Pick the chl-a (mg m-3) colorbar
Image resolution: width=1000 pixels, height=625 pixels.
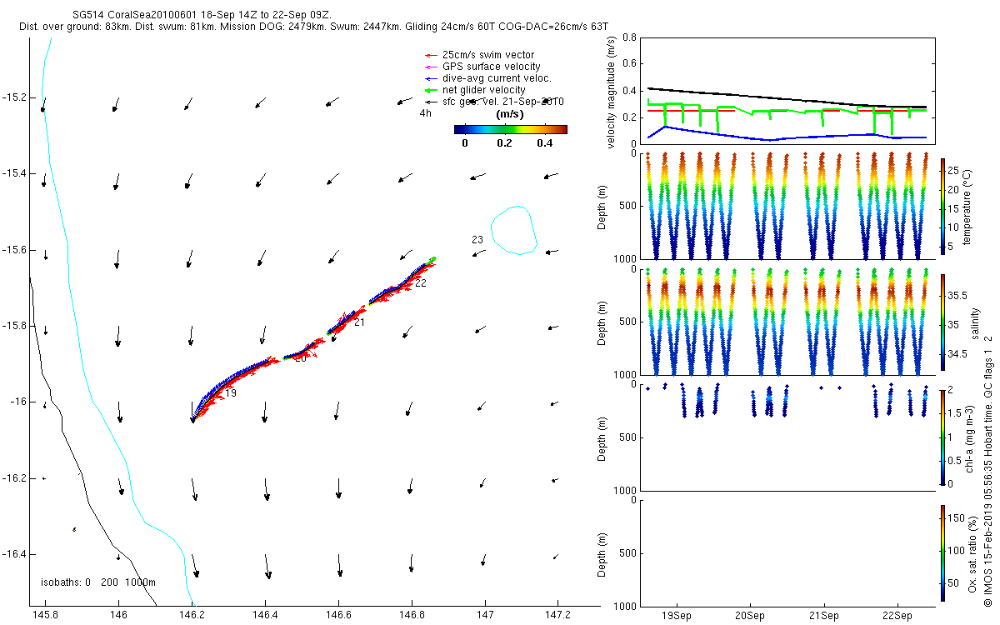coord(942,437)
